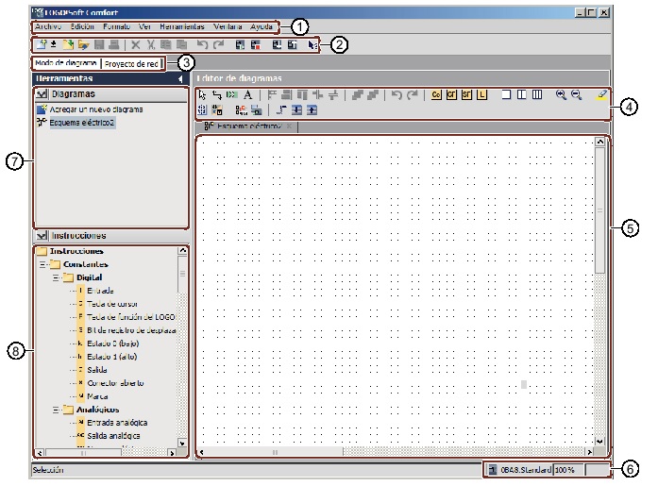
Task: Click the context-sensitive help pointer icon
Action: click(312, 44)
